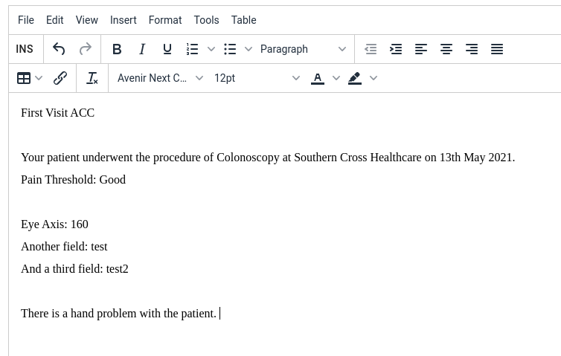Open the Paragraph block format dropdown
The width and height of the screenshot is (561, 356).
tap(303, 49)
